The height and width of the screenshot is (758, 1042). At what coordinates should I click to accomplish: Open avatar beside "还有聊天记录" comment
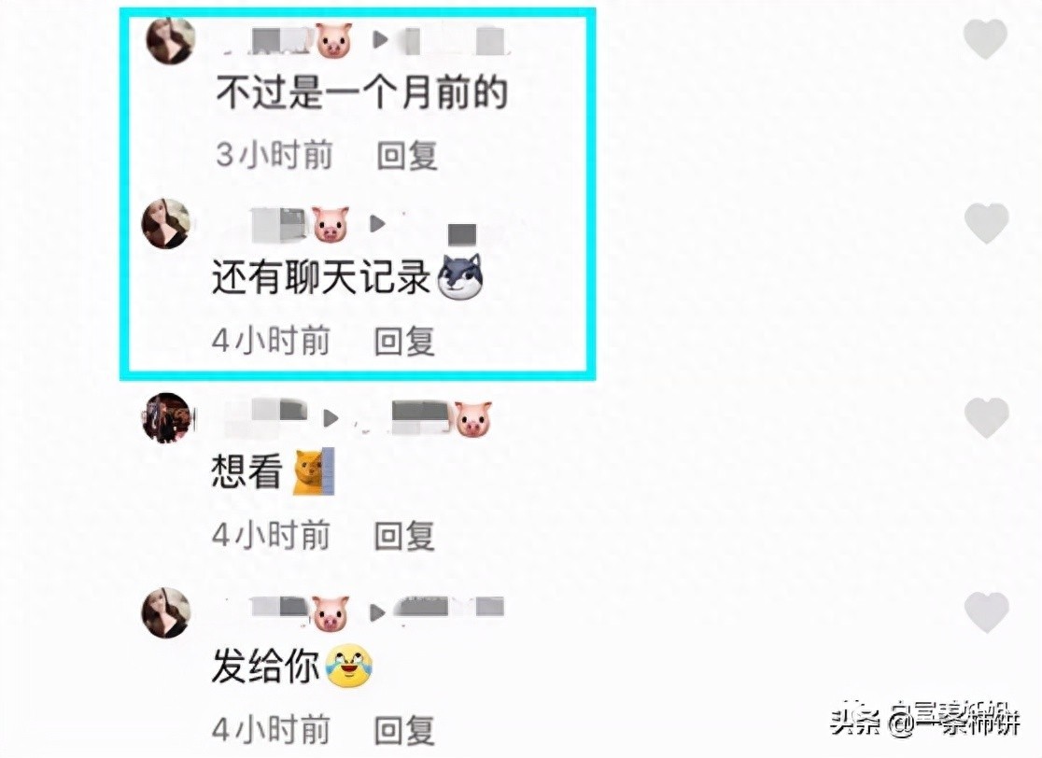[167, 224]
